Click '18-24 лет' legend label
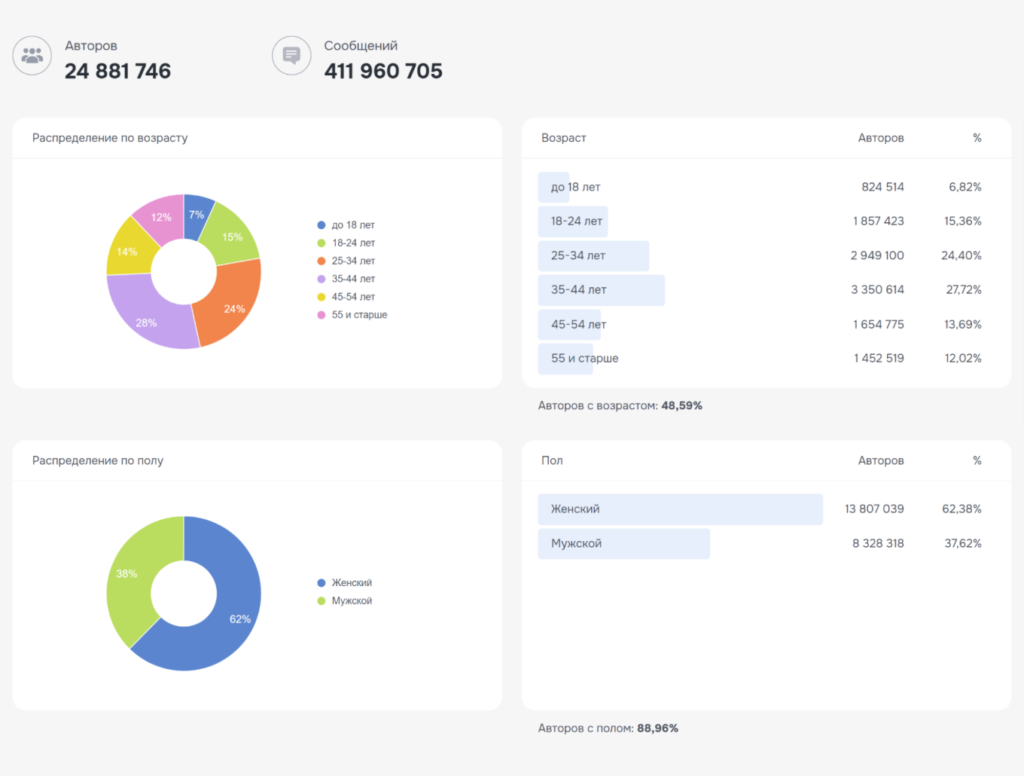The image size is (1024, 776). point(354,243)
